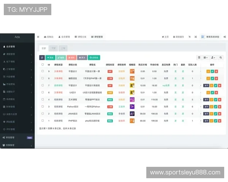Toggle the select-all checkbox in table header
Viewport: 228px width, 182px height.
coord(43,65)
